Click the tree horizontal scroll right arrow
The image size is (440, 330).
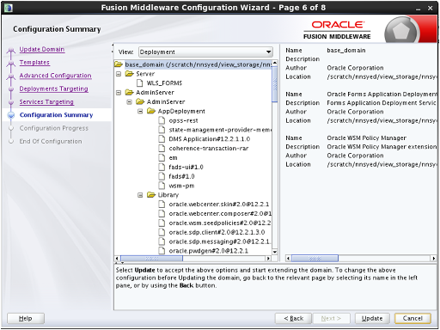click(268, 259)
